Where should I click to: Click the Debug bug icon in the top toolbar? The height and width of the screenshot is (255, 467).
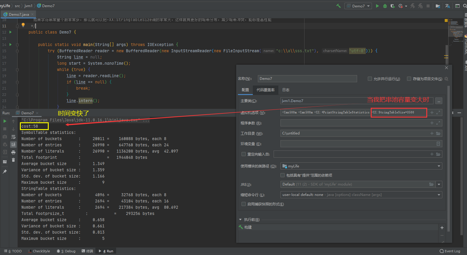(385, 6)
